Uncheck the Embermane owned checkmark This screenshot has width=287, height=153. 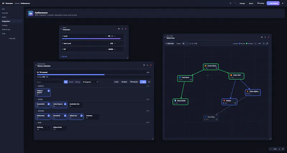pyautogui.click(x=48, y=115)
